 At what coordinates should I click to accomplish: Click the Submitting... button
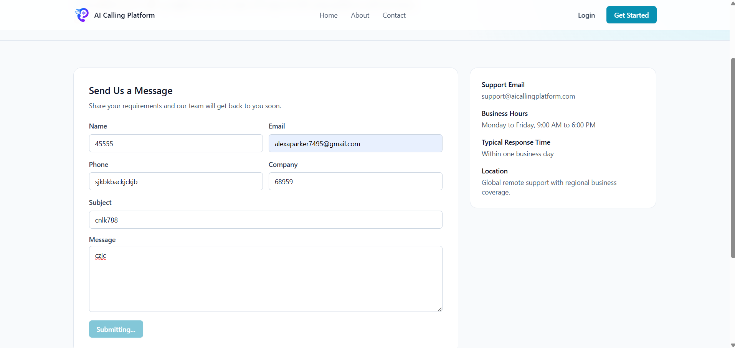(x=116, y=329)
